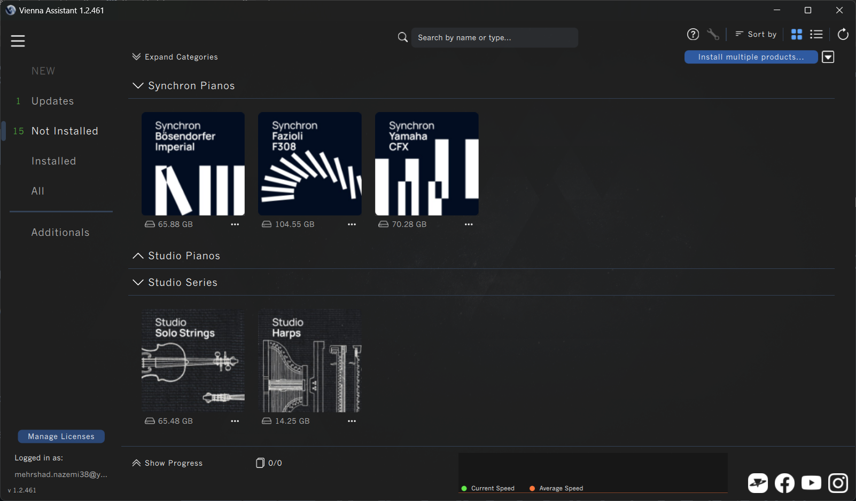
Task: Click the Install multiple products button
Action: pyautogui.click(x=751, y=57)
